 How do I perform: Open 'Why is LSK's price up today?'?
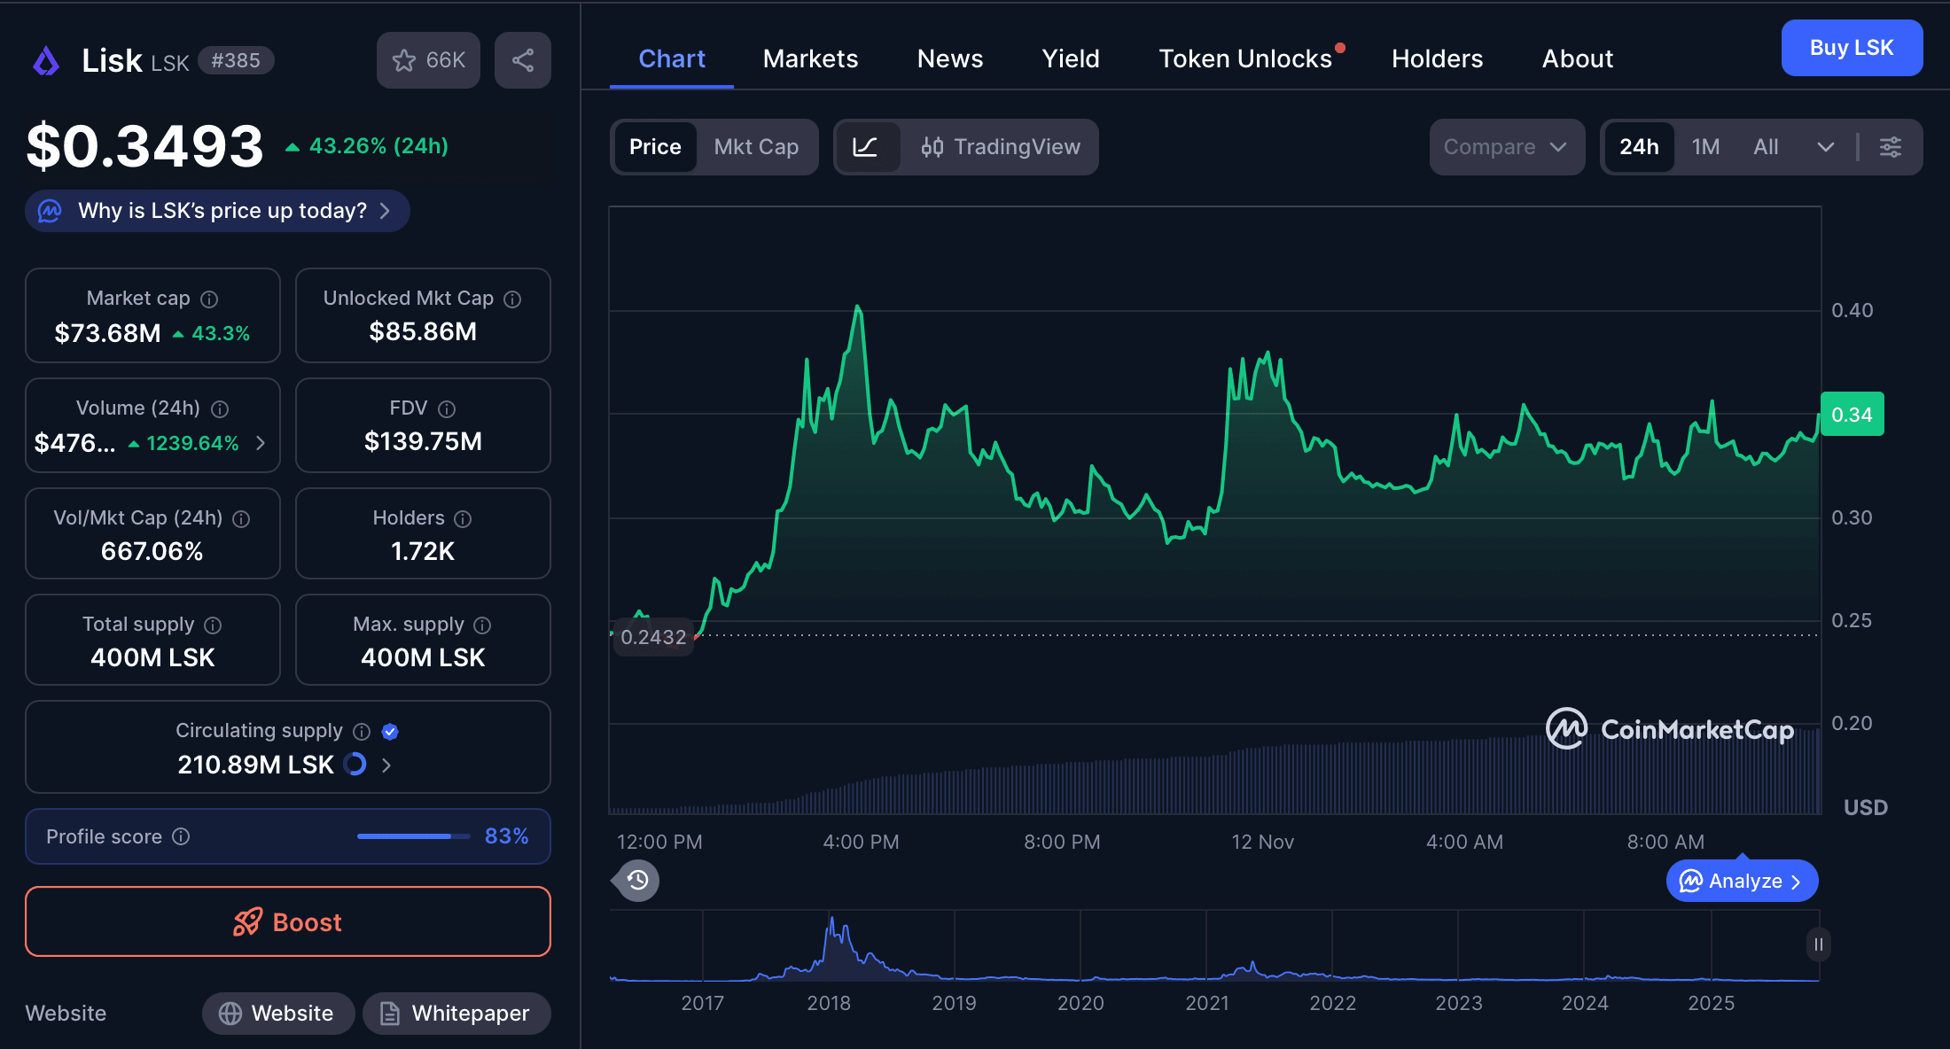click(216, 211)
